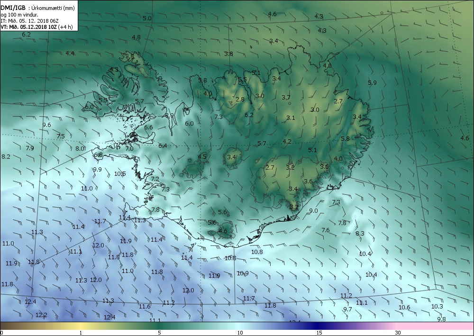This screenshot has height=336, width=474.
Task: Select the 2.8 value over northern Iceland
Action: click(x=240, y=99)
